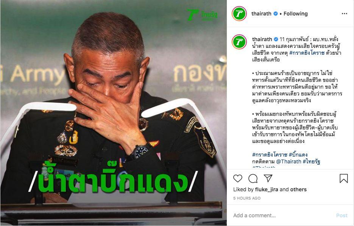Open the #บิ๊กแดง hashtag
This screenshot has width=354, height=226.
298,155
